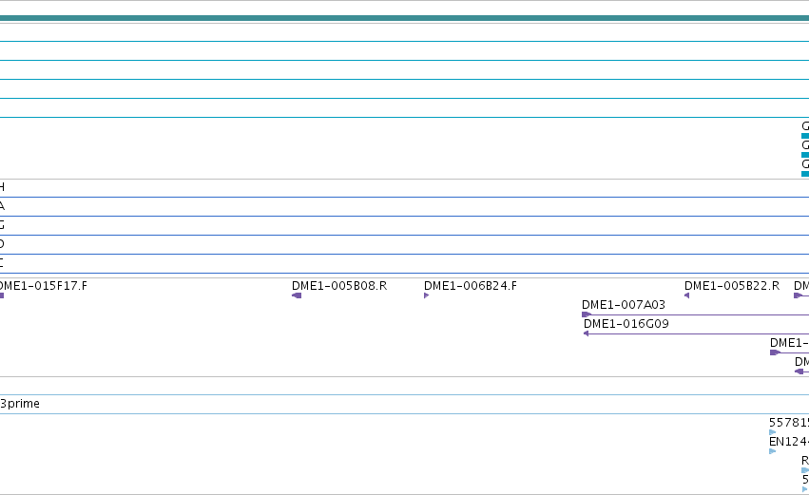Click the truncated EN124 feature label
The height and width of the screenshot is (495, 809).
pyautogui.click(x=789, y=442)
